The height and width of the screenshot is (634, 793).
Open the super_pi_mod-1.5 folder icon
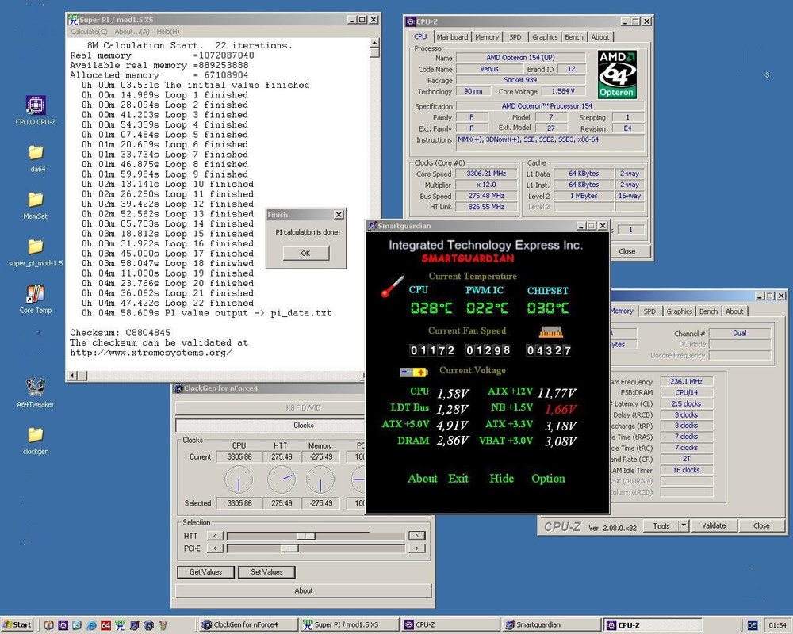(36, 246)
